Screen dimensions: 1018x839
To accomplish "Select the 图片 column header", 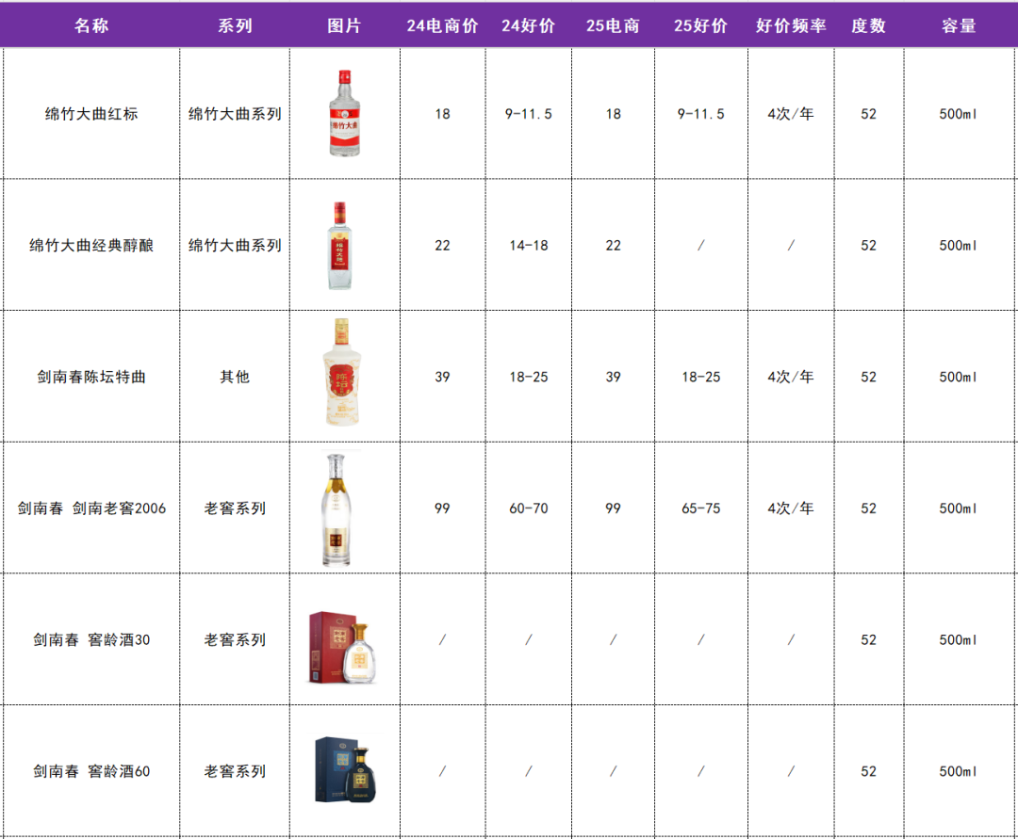I will point(344,25).
